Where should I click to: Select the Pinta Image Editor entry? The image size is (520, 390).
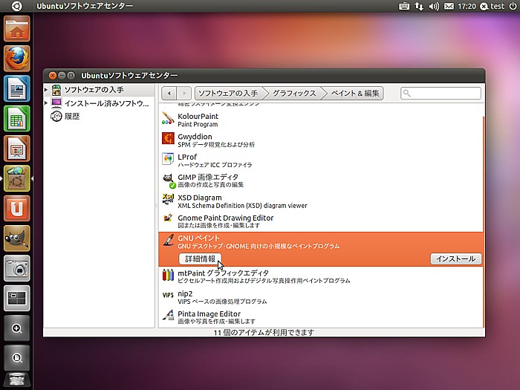(x=321, y=317)
